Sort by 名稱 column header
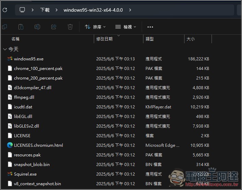 point(15,39)
